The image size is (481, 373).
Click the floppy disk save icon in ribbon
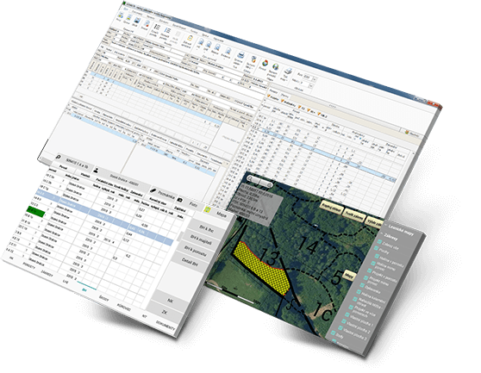tap(137, 21)
